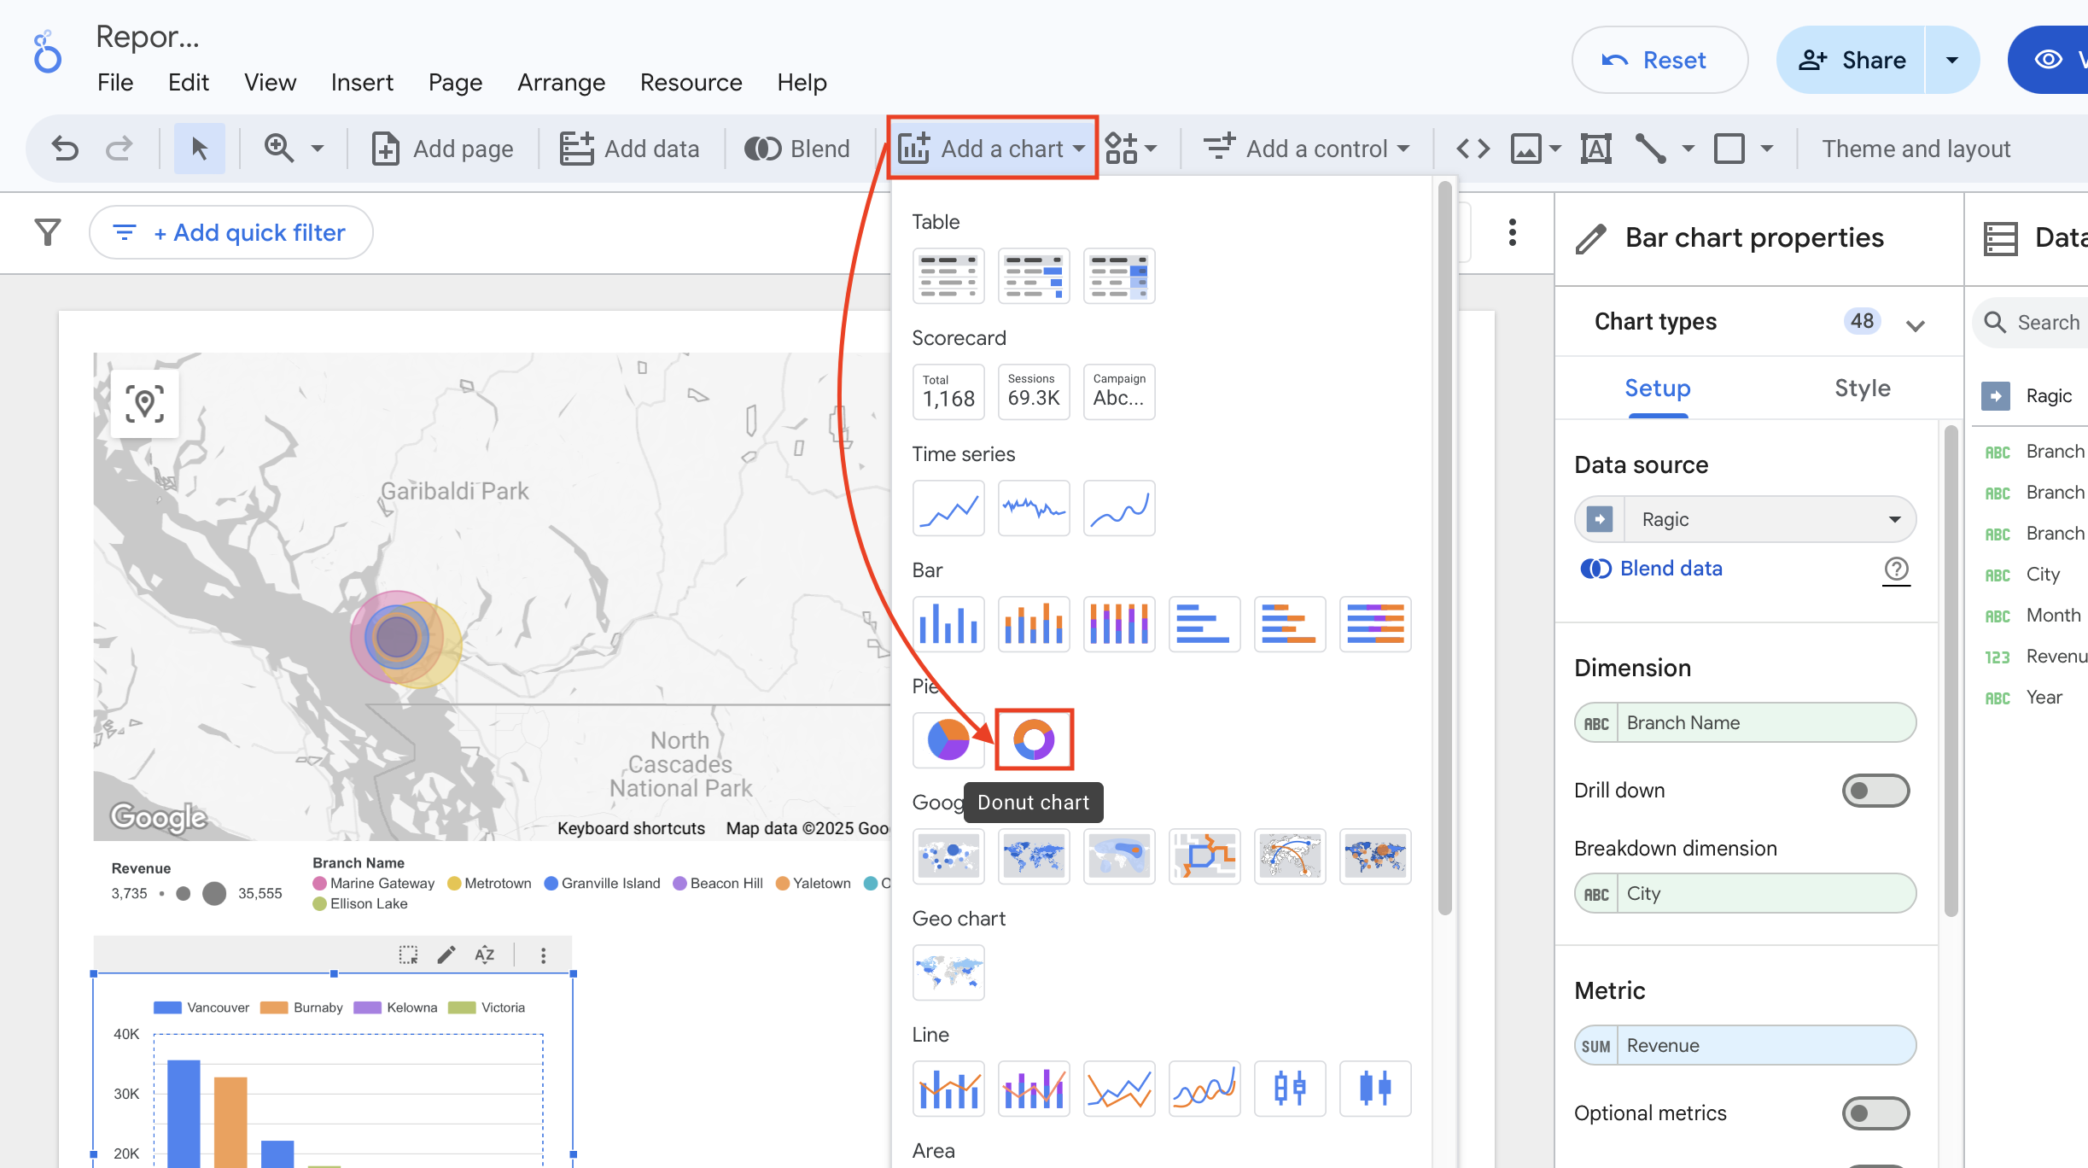Click the undo arrow icon
2088x1168 pixels.
point(65,149)
